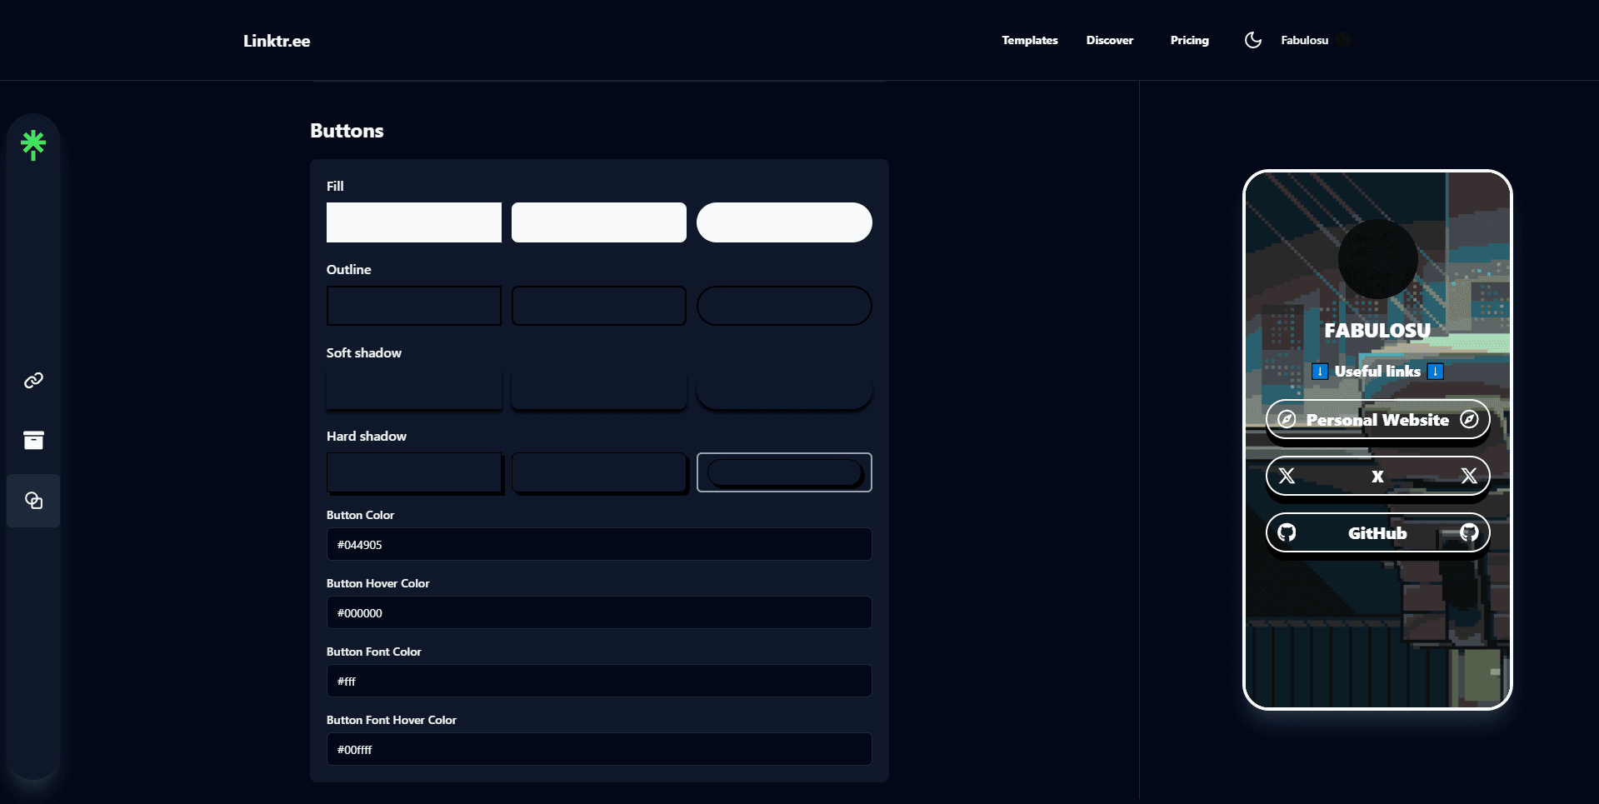Click the Button Font Hover Color input field

(598, 748)
